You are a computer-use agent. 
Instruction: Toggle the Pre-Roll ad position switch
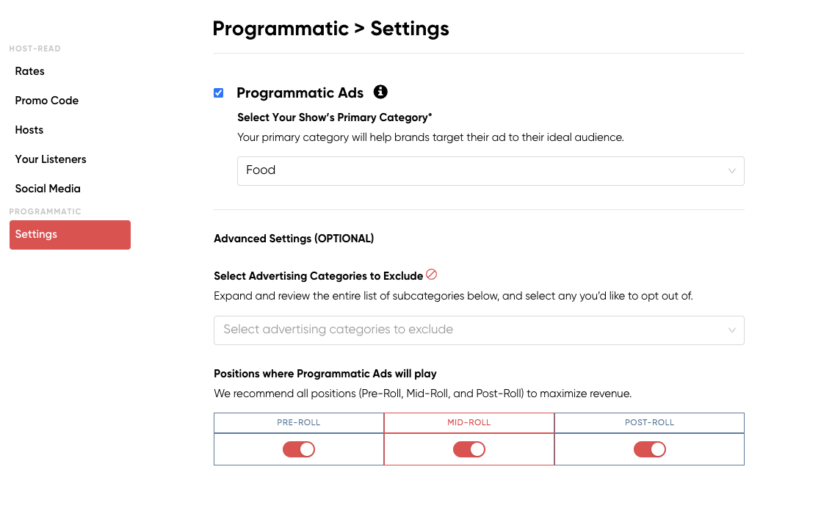(299, 449)
